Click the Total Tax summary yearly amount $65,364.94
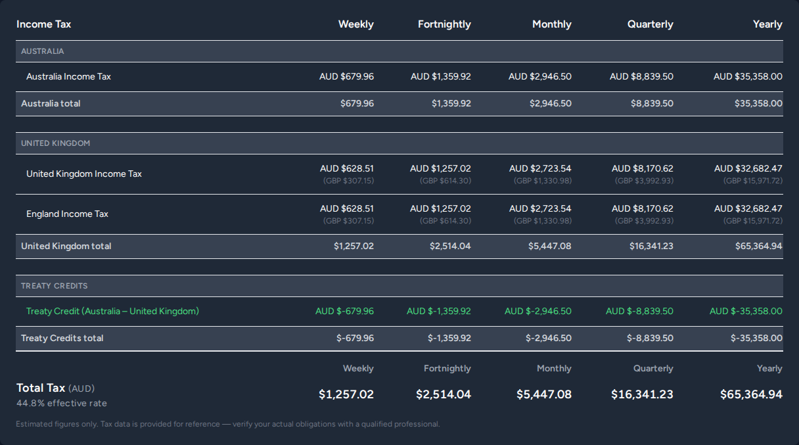Viewport: 799px width, 445px height. 751,394
